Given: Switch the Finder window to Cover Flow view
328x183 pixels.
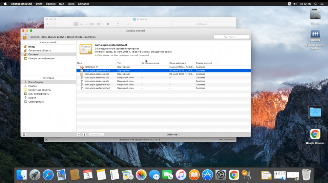Looking at the screenshot, I should (92, 24).
